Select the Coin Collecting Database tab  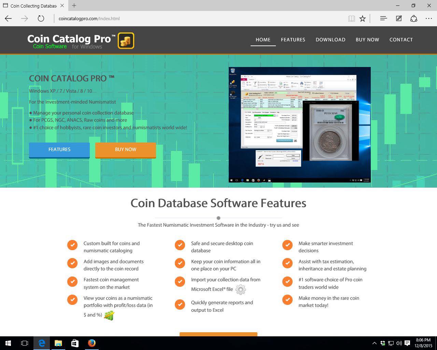[33, 5]
